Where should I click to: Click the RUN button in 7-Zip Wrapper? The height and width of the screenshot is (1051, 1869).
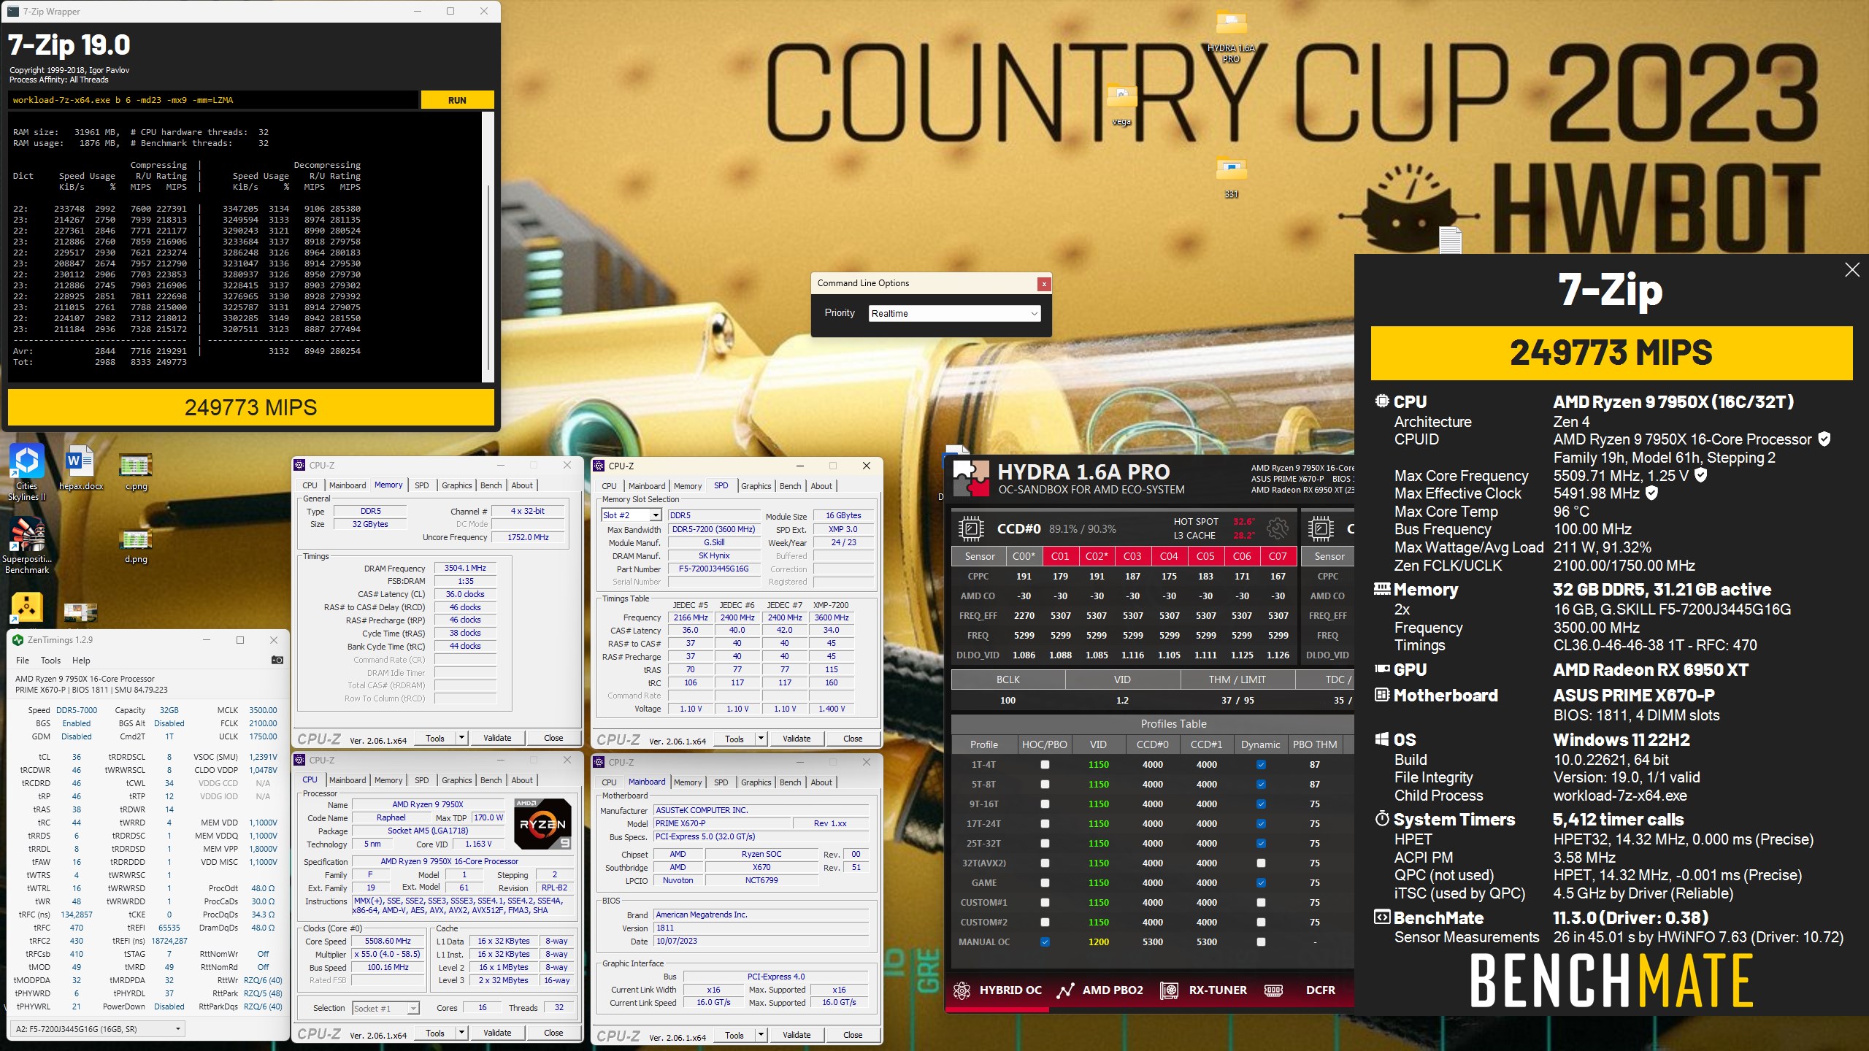457,100
